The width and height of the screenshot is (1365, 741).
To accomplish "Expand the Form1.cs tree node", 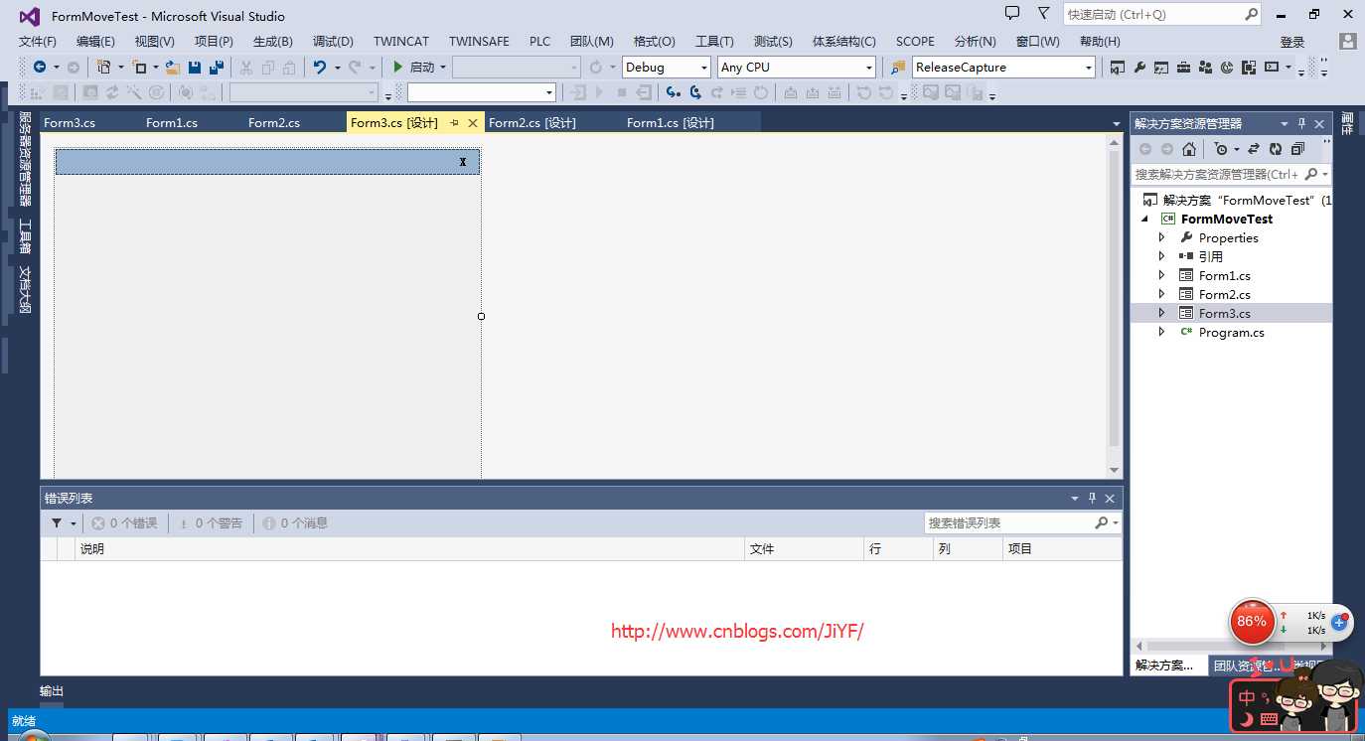I will [x=1161, y=275].
